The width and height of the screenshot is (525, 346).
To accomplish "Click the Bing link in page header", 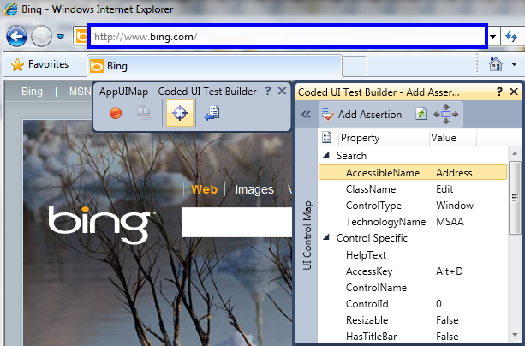I will pos(32,92).
